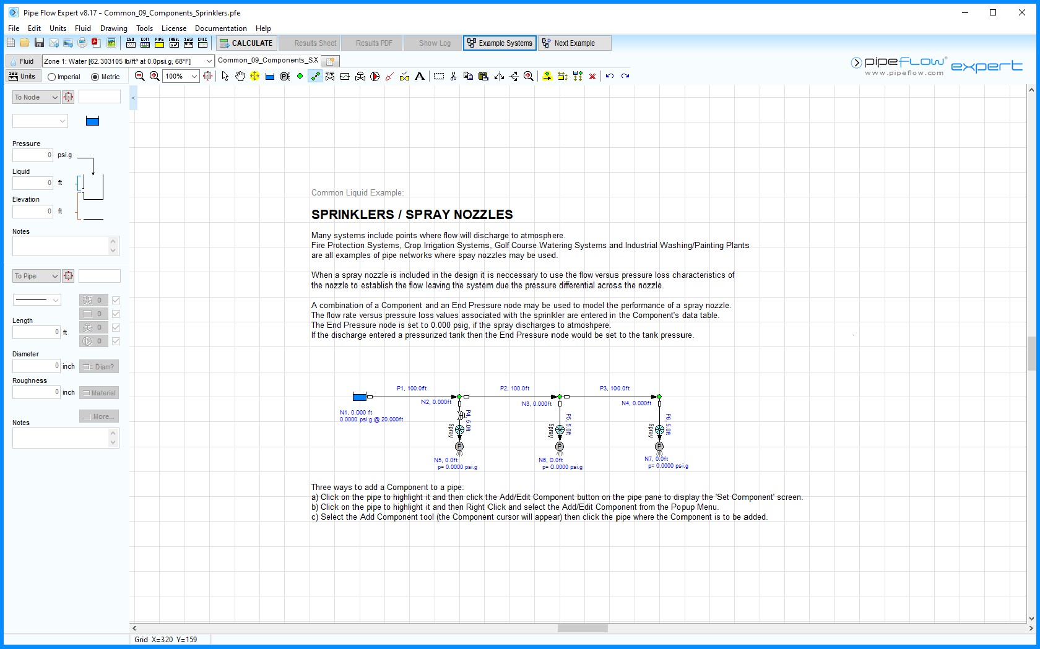Click the CALCULATE button
Image resolution: width=1040 pixels, height=649 pixels.
coord(246,43)
